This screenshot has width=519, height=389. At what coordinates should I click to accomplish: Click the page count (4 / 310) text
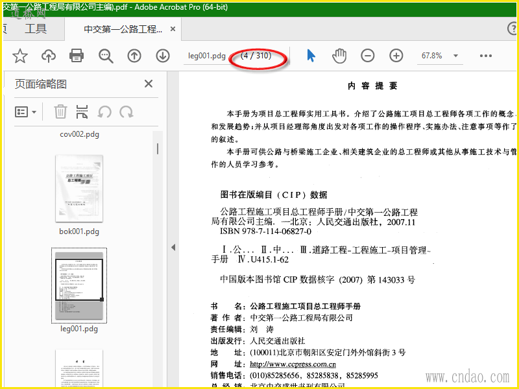256,56
